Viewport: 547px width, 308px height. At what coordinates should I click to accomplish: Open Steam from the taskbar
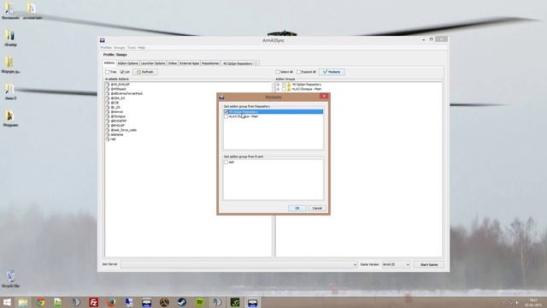[x=182, y=302]
